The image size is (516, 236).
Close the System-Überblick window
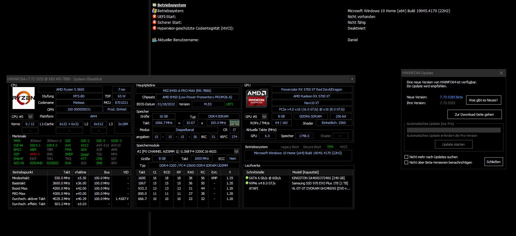(352, 79)
